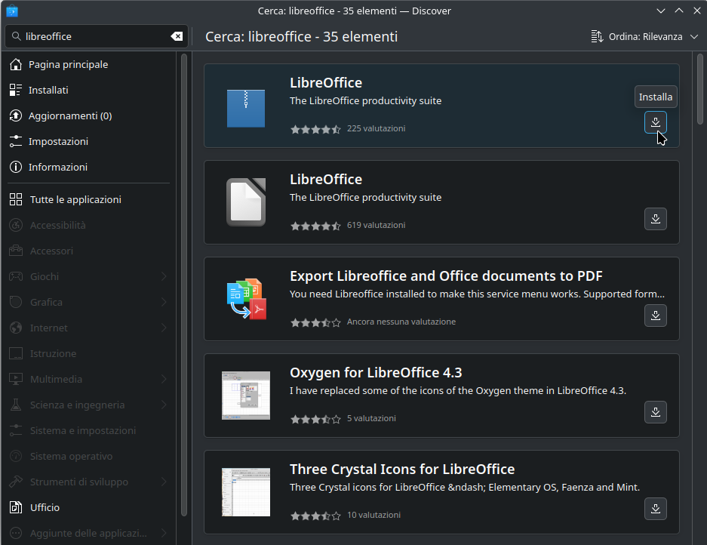
Task: Click install icon for second LibreOffice result
Action: pos(655,219)
